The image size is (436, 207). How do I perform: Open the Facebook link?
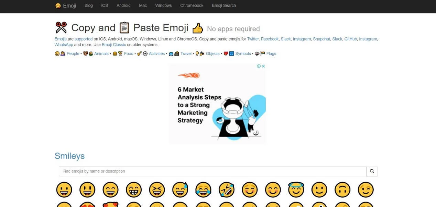270,39
